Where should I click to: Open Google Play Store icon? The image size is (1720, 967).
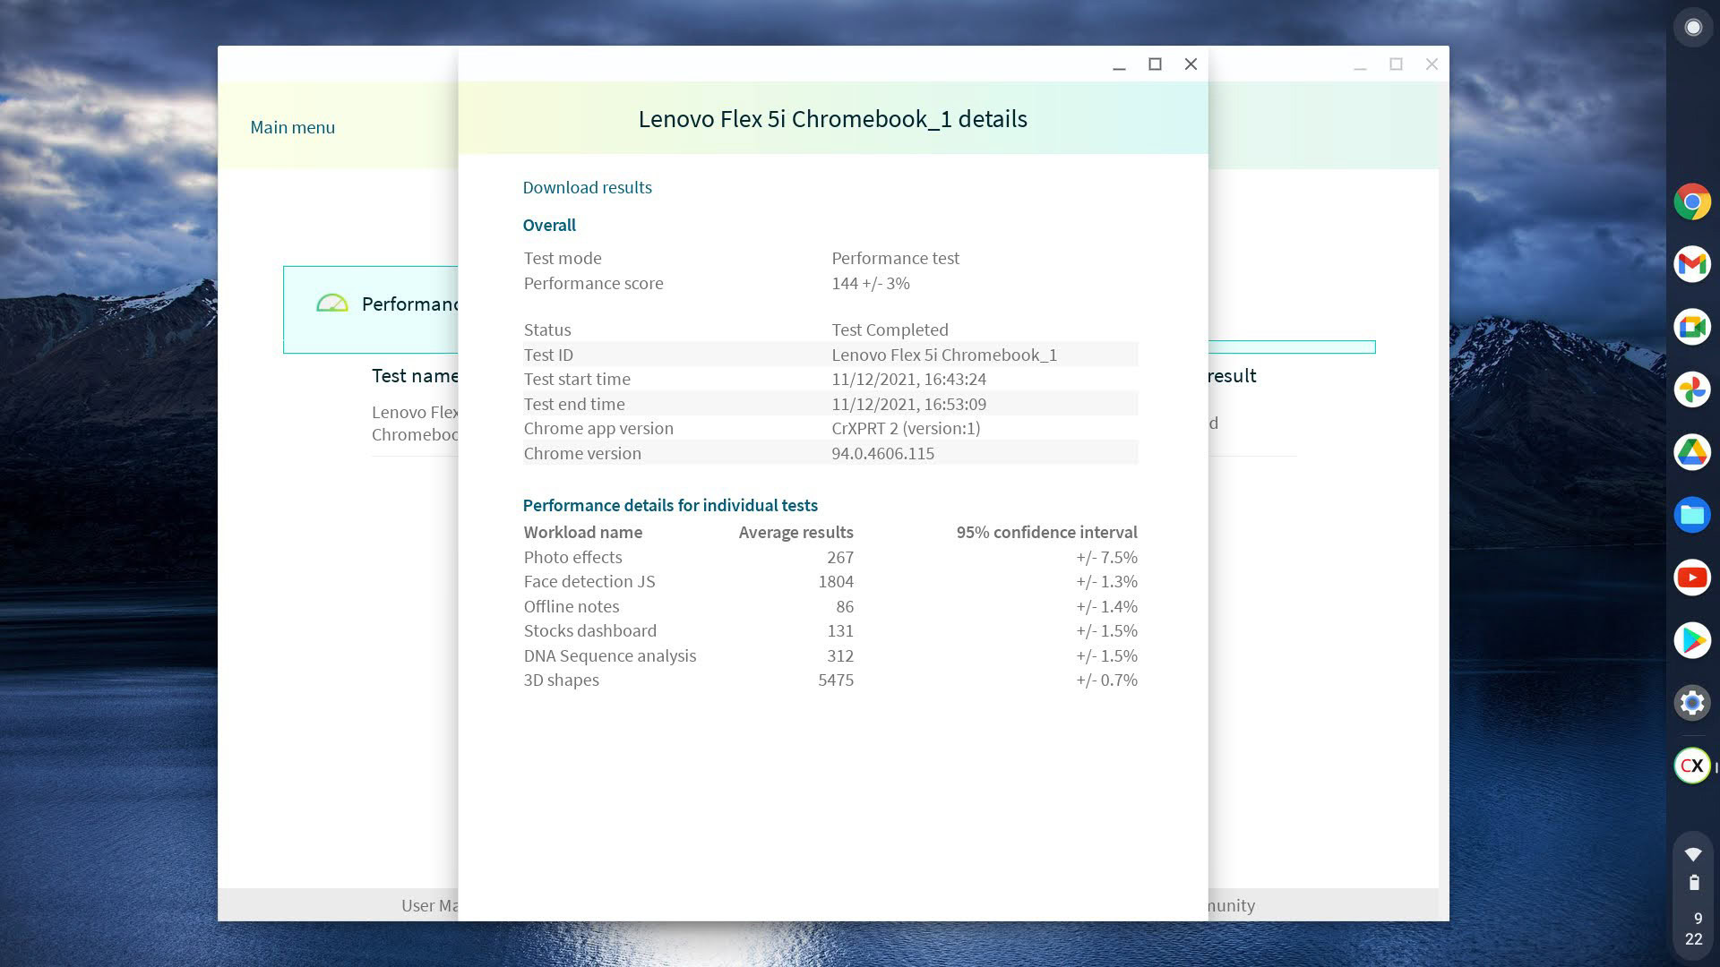pos(1692,640)
